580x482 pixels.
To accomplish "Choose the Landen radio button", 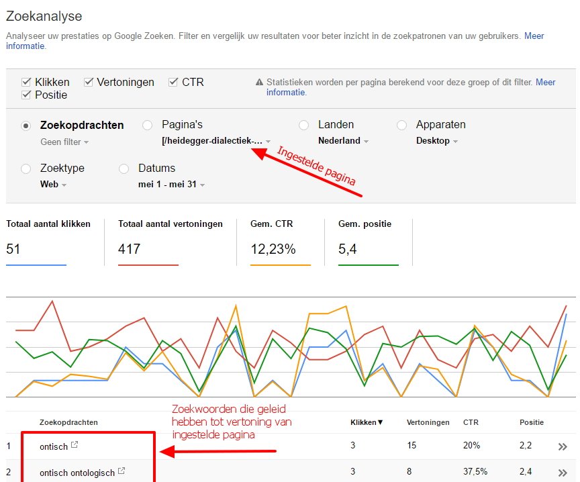I will (x=303, y=126).
